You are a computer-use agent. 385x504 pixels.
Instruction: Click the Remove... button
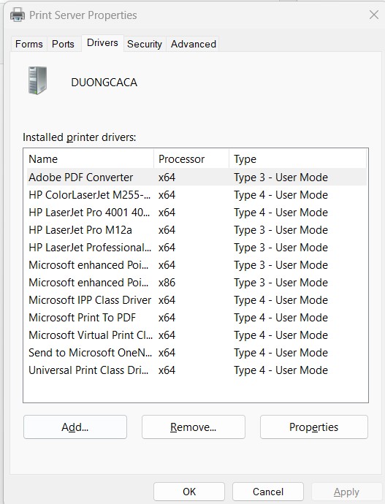point(193,427)
